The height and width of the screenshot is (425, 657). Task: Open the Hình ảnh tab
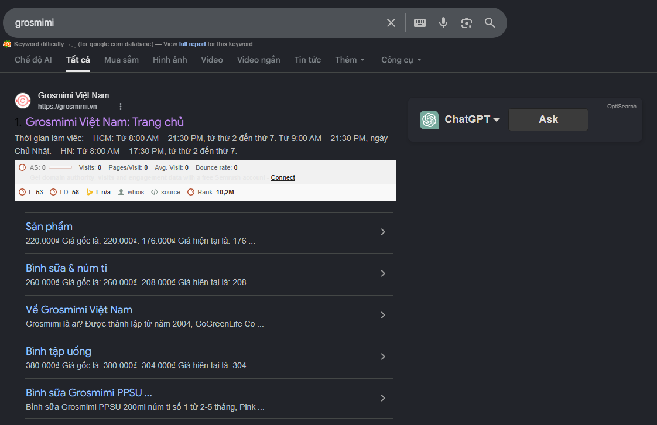(x=170, y=60)
